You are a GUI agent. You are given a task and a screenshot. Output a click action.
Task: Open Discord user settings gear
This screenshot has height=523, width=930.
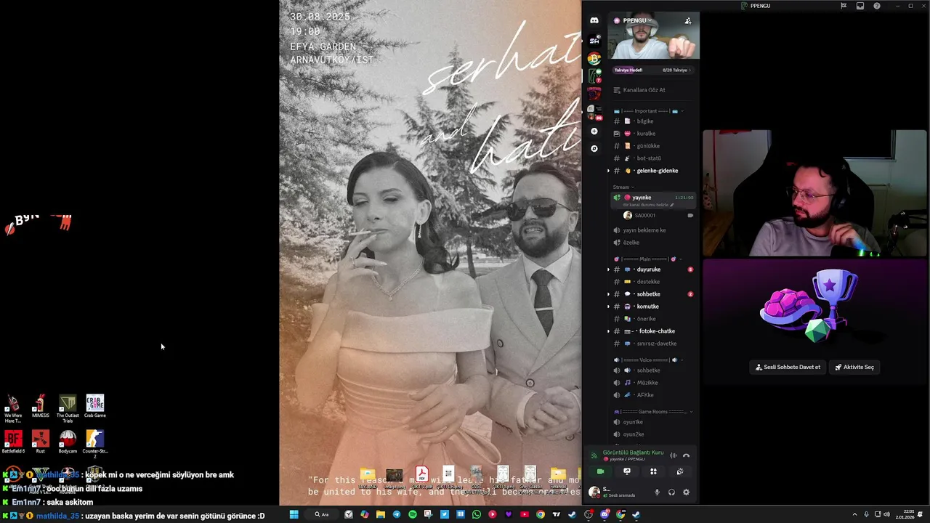click(x=686, y=492)
